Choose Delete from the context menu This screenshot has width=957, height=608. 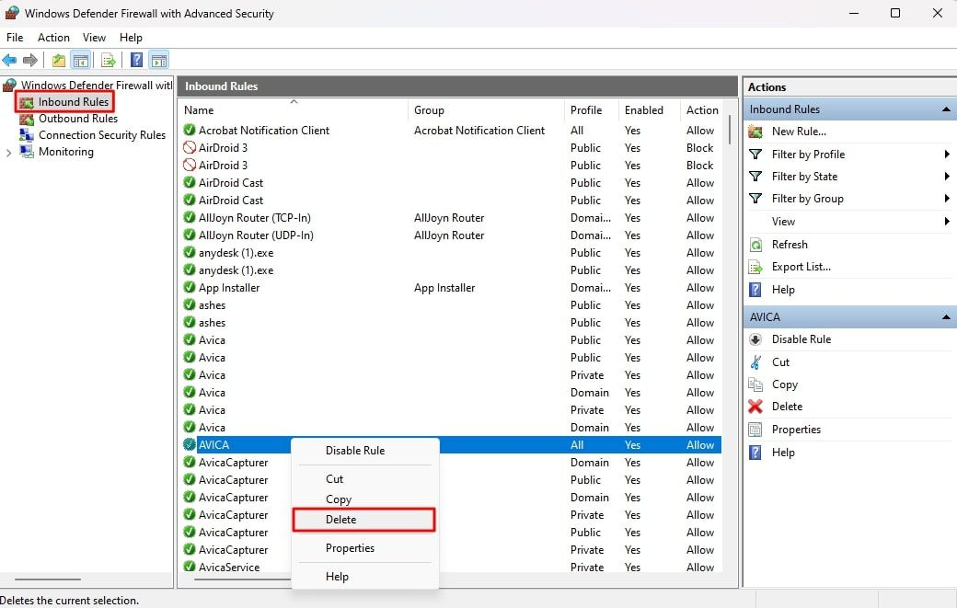363,520
